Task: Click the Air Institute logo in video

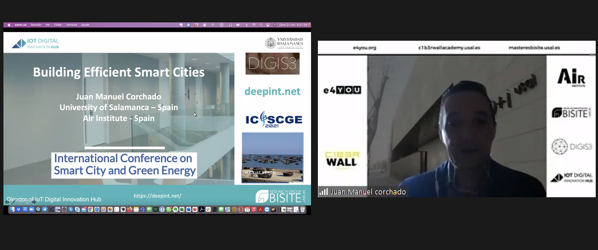Action: pyautogui.click(x=571, y=77)
